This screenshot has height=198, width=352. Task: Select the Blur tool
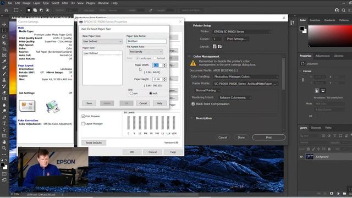[4, 105]
